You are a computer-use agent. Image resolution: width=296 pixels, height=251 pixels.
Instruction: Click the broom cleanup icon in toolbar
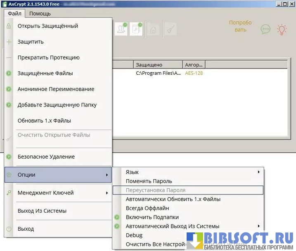170,30
